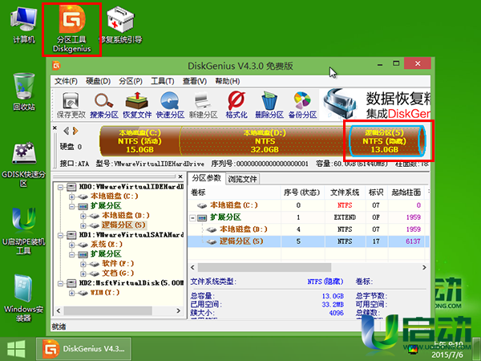Open the 文件(F) menu
The height and width of the screenshot is (361, 481).
(66, 81)
